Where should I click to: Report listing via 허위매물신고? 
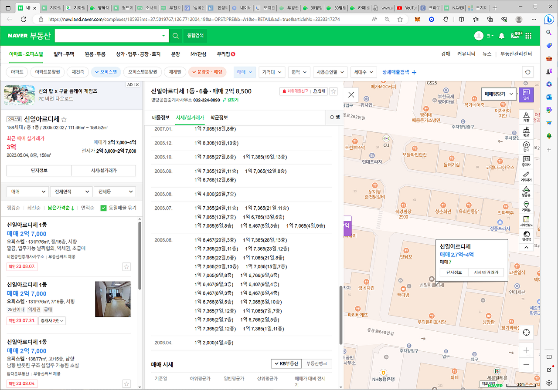(295, 91)
